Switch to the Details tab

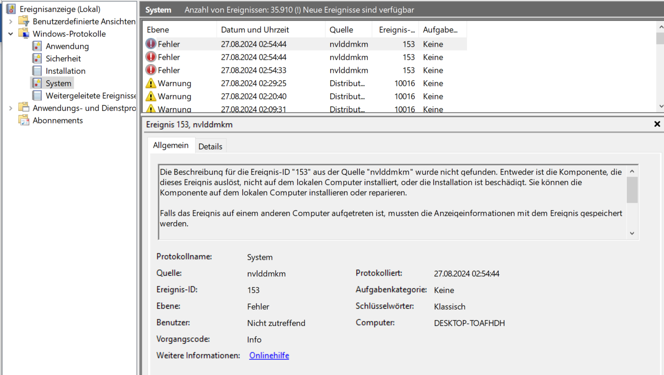point(210,147)
